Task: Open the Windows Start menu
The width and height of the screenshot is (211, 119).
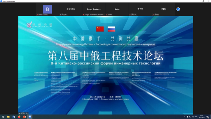Action: coord(3,117)
